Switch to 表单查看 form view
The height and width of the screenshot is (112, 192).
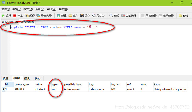click(x=166, y=16)
